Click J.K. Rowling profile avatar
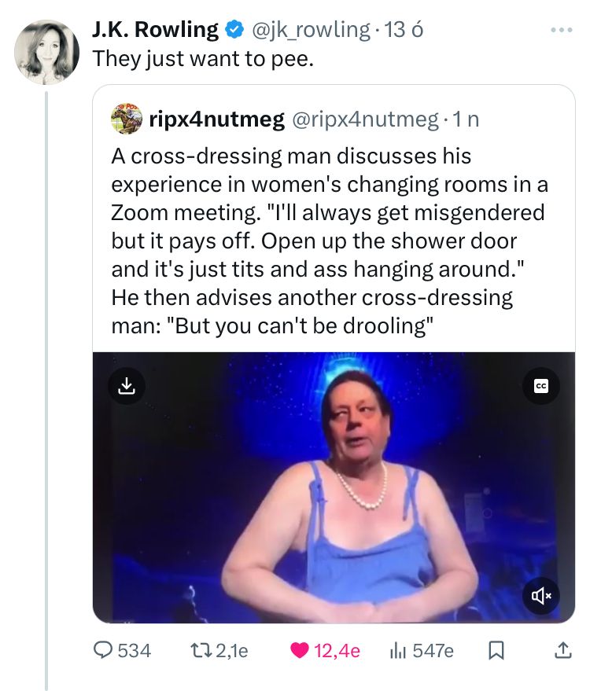The image size is (590, 691). click(47, 51)
